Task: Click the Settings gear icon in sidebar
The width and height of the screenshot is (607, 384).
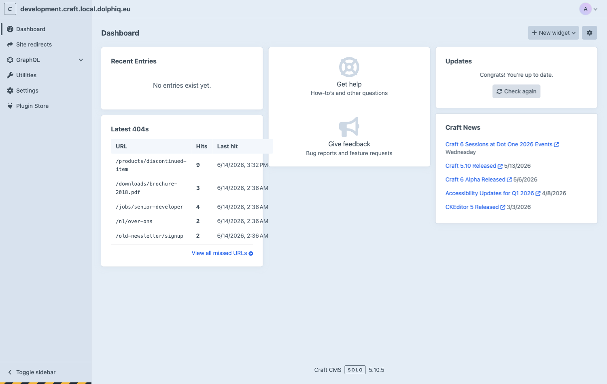Action: coord(10,91)
